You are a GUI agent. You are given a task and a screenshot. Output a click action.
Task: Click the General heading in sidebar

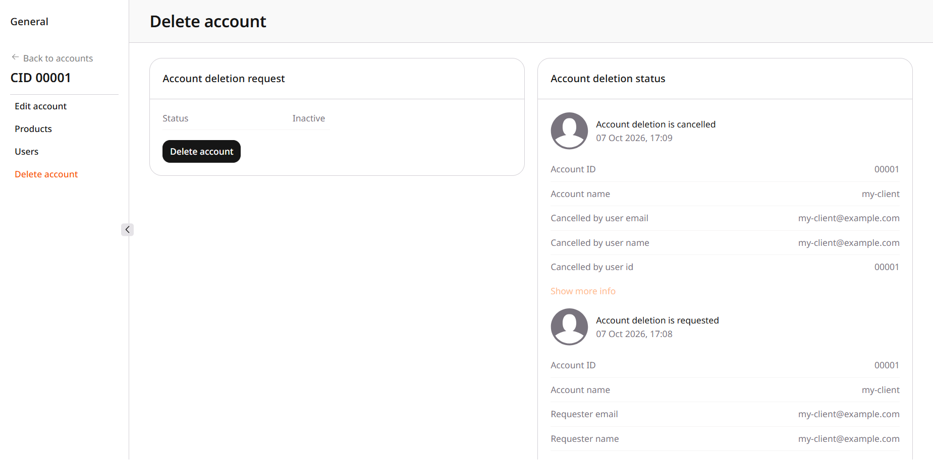tap(29, 22)
